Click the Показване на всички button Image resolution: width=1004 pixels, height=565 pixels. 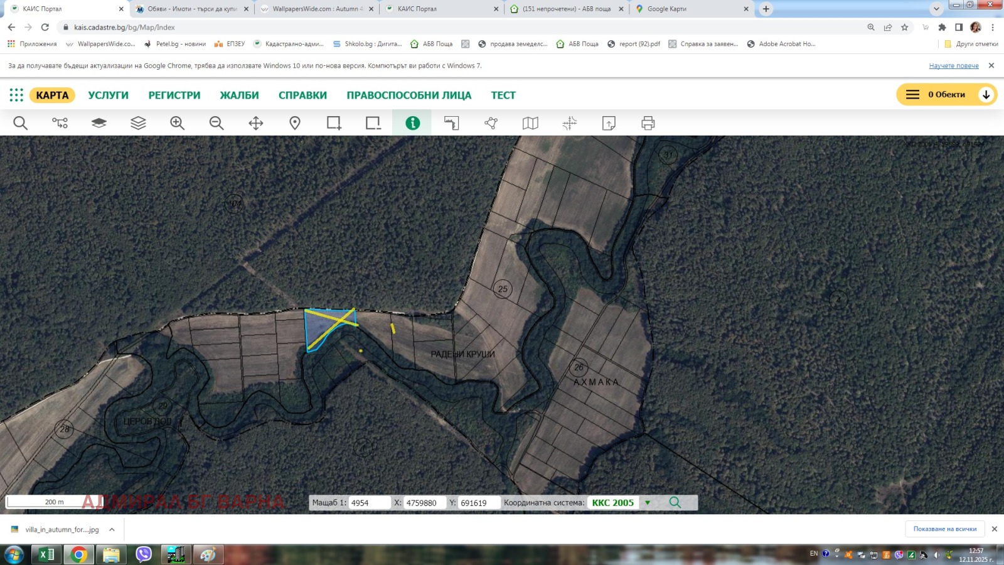945,529
